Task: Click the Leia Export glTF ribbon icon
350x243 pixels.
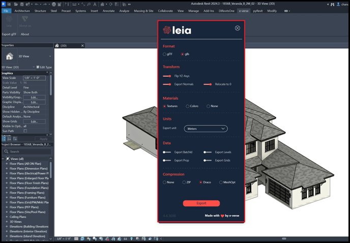Action: coord(9,20)
